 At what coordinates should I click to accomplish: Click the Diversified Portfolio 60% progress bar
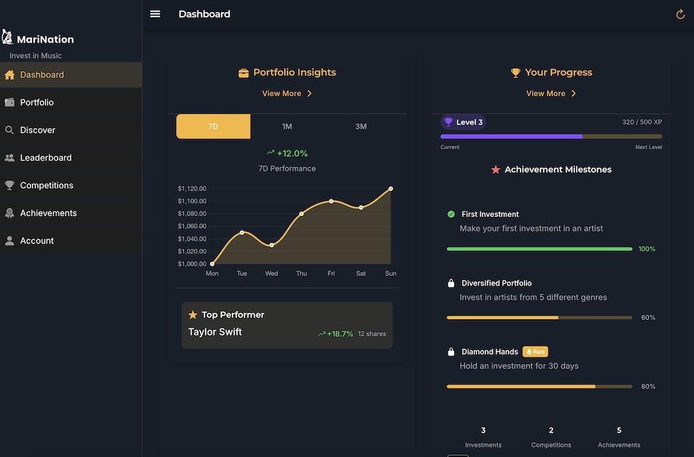point(539,317)
